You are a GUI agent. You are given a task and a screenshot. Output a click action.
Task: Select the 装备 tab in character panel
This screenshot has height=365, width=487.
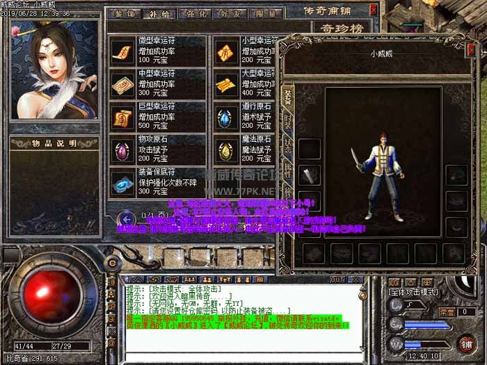287,97
